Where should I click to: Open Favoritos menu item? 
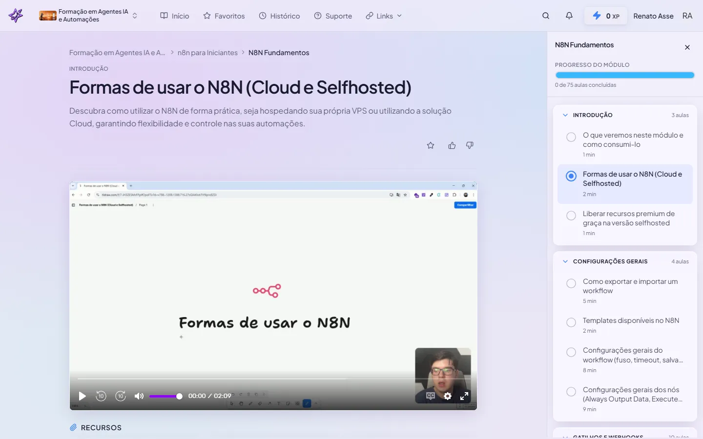point(224,16)
